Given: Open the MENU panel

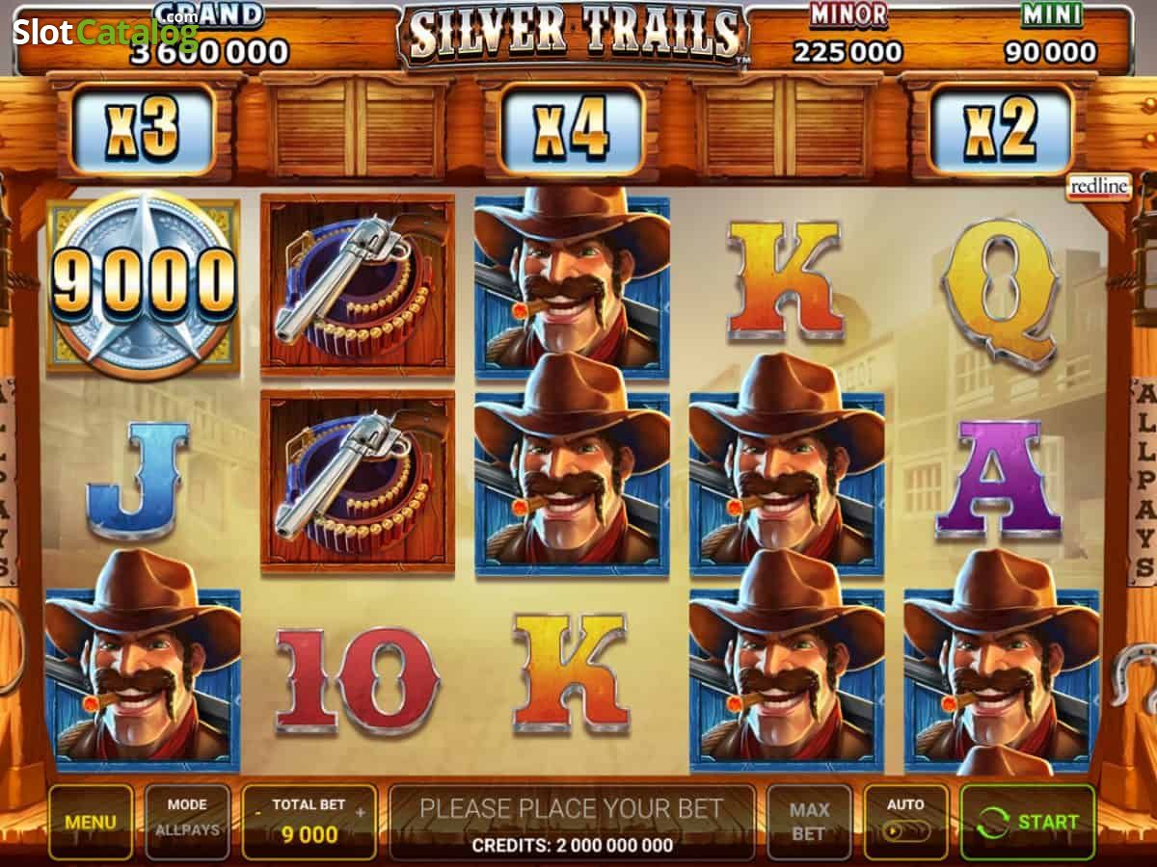Looking at the screenshot, I should (x=91, y=822).
